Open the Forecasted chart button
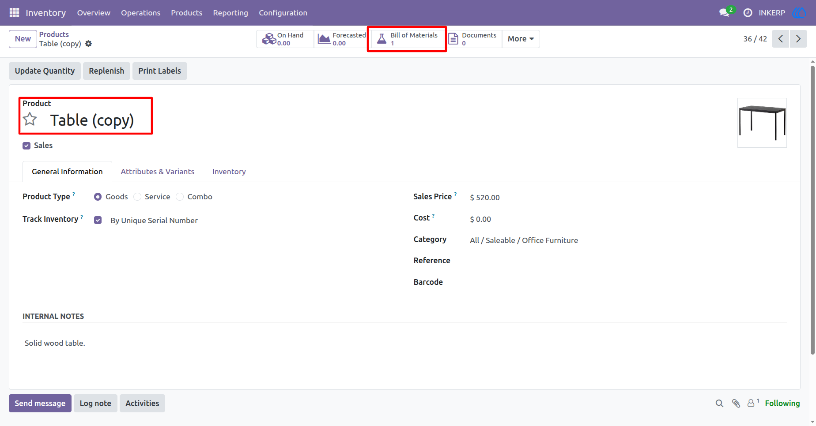Viewport: 816px width, 426px height. [342, 39]
